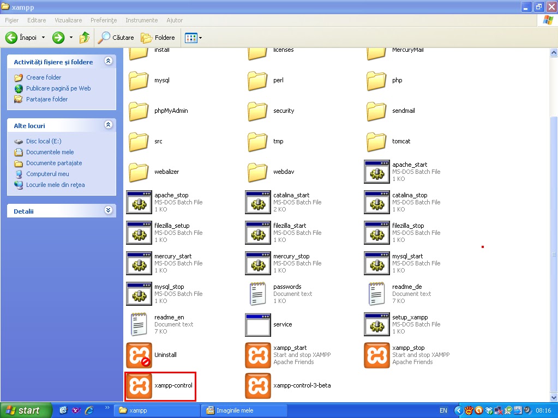
Task: Select the filezilla_start batch file icon
Action: click(258, 233)
